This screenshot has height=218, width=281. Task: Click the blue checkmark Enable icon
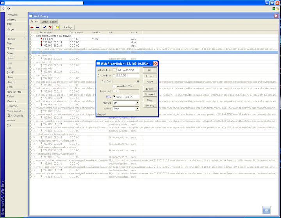click(44, 27)
